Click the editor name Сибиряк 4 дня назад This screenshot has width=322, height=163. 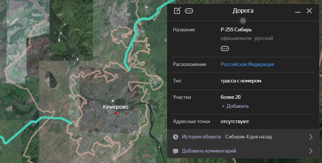pyautogui.click(x=249, y=137)
